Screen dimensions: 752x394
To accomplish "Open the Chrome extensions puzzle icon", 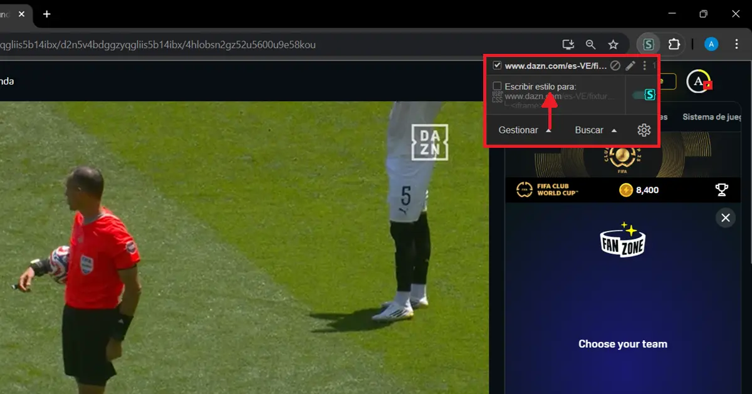I will click(674, 44).
